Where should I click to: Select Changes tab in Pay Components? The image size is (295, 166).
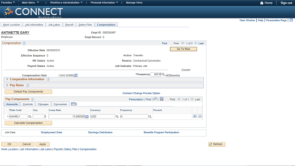click(x=43, y=104)
